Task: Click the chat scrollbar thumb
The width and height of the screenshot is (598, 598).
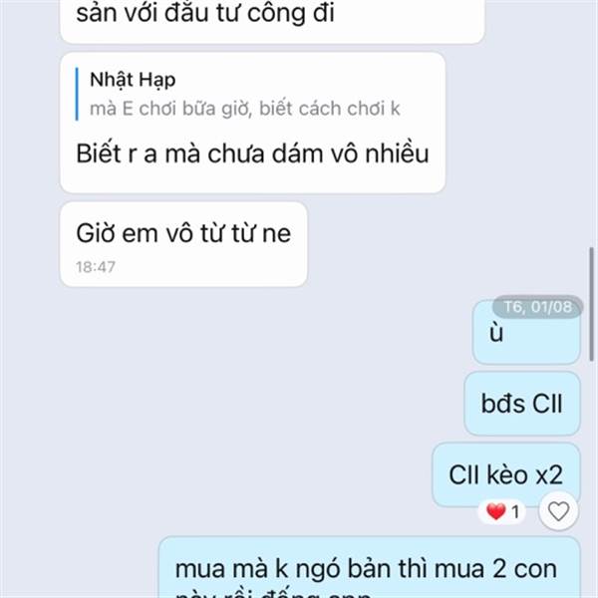Action: coord(591,304)
